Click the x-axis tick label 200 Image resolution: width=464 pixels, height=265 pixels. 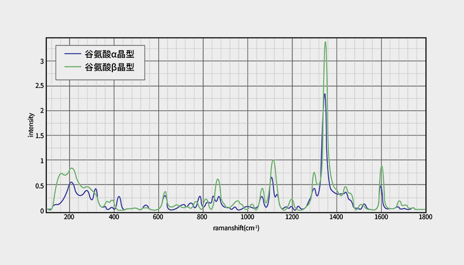69,218
